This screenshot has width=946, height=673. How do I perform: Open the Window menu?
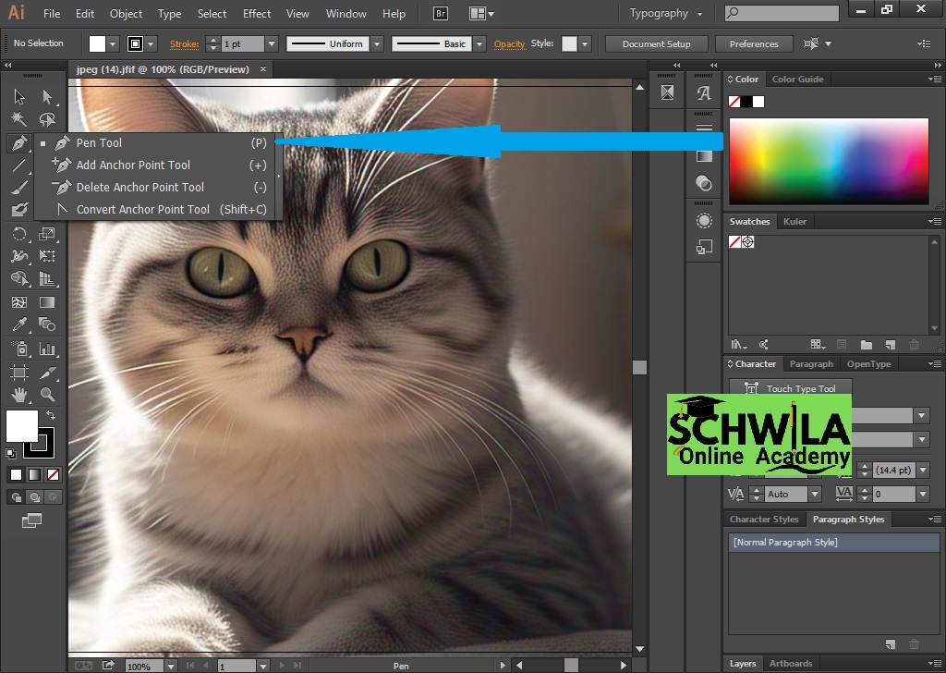[346, 13]
